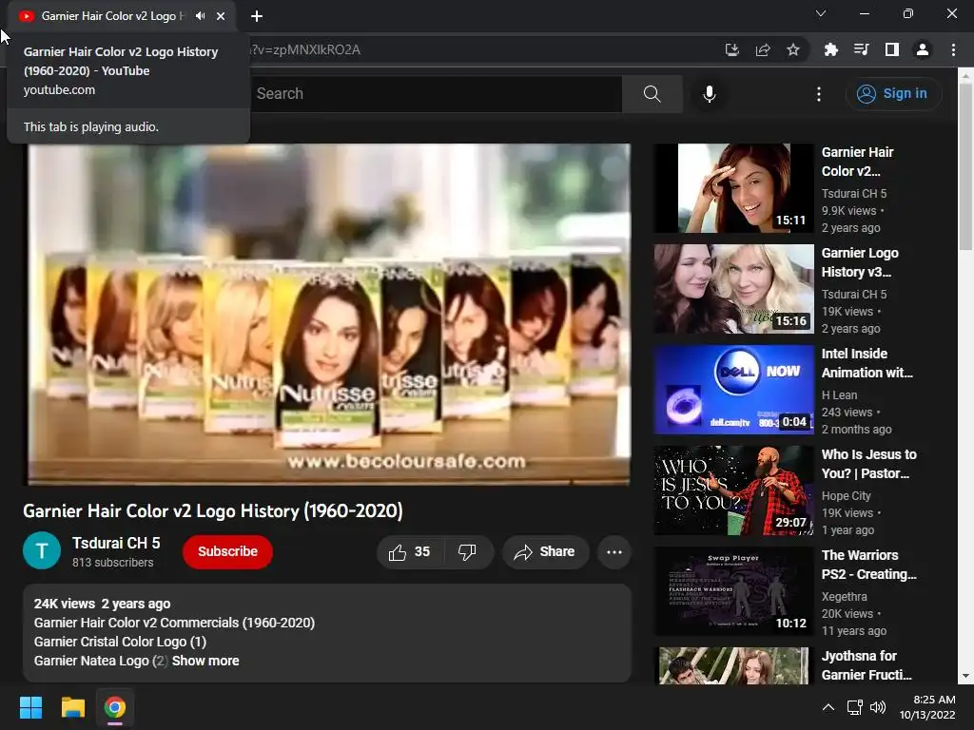Subscribe to Tsdurai CH 5
Image resolution: width=974 pixels, height=730 pixels.
[x=227, y=551]
